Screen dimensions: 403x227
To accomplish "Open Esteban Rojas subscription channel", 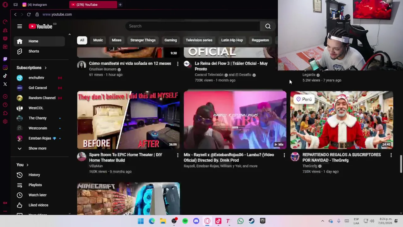I will (39, 138).
